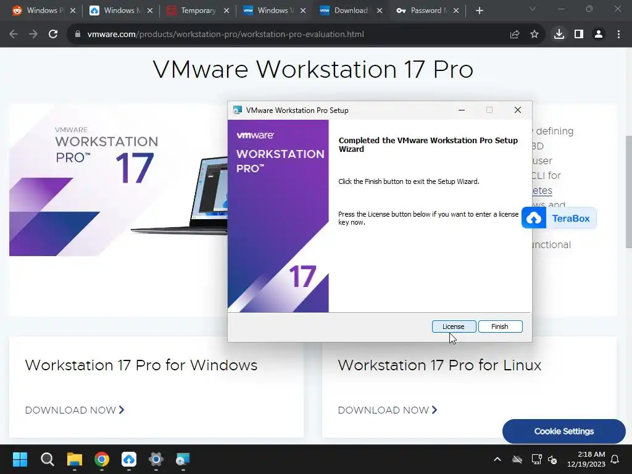Image resolution: width=632 pixels, height=474 pixels.
Task: Open VMware installer from taskbar
Action: (183, 459)
